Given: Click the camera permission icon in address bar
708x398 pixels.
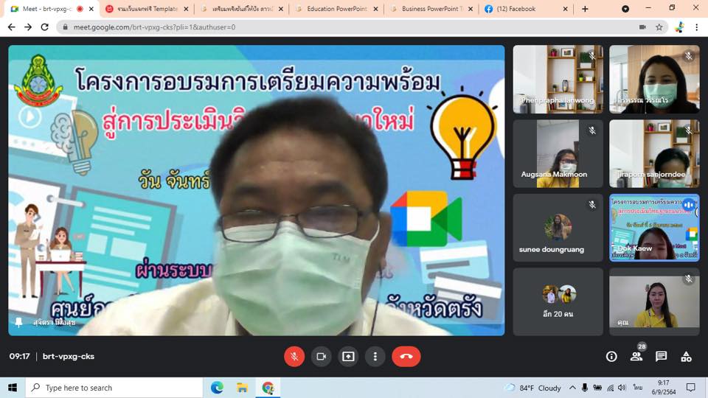Looking at the screenshot, I should click(642, 27).
